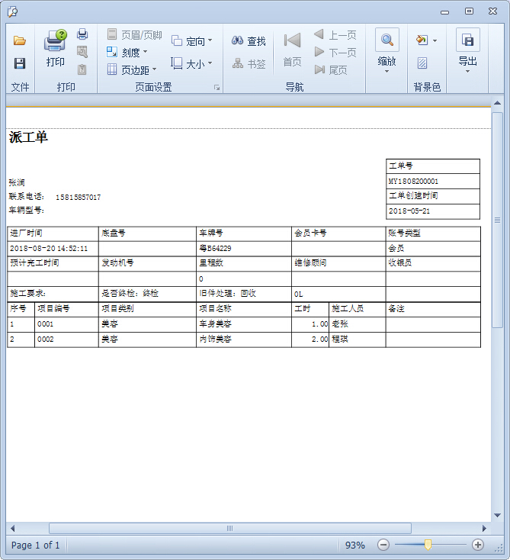
Task: Click the save disk icon
Action: click(x=20, y=63)
